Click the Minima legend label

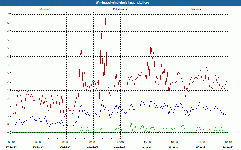click(44, 9)
